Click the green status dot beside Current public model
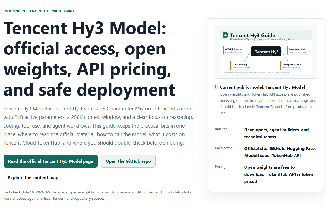Image resolution: width=326 pixels, height=212 pixels. click(215, 87)
